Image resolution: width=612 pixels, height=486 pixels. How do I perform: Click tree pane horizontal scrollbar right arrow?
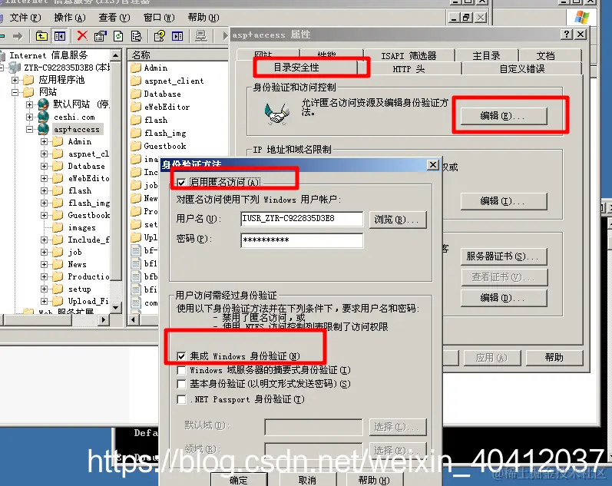[x=104, y=319]
